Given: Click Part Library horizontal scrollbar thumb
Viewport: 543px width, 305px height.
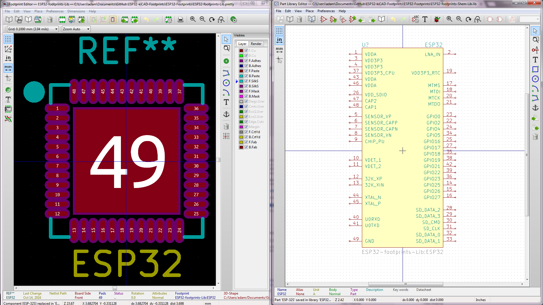Looking at the screenshot, I should [406, 284].
